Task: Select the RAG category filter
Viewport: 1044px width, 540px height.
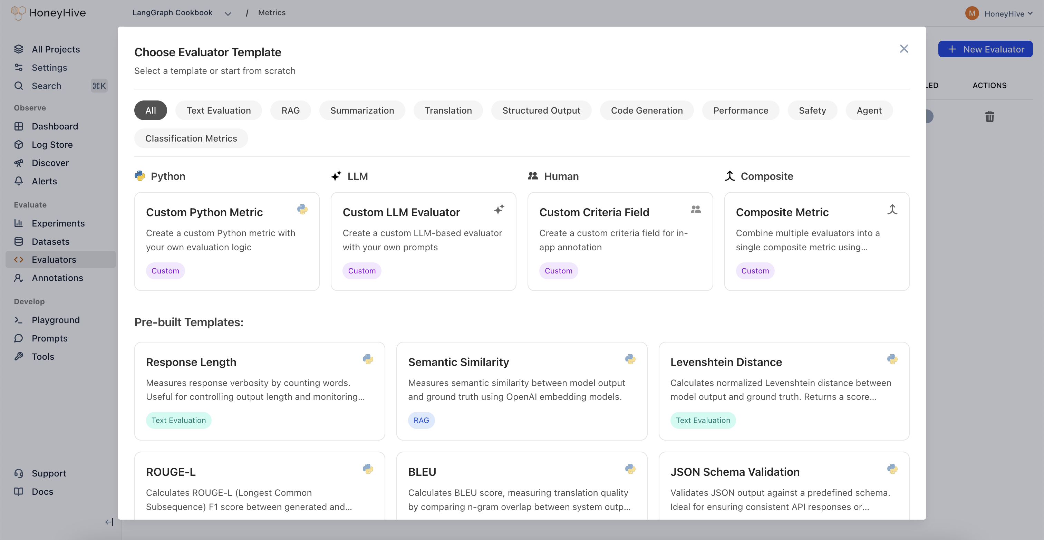Action: click(290, 110)
